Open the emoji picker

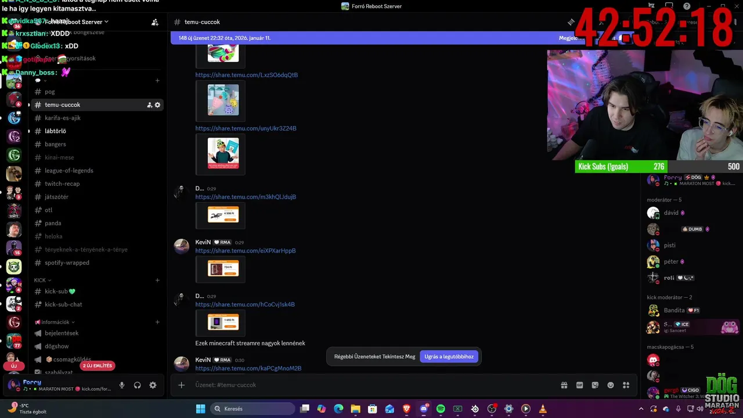coord(611,385)
